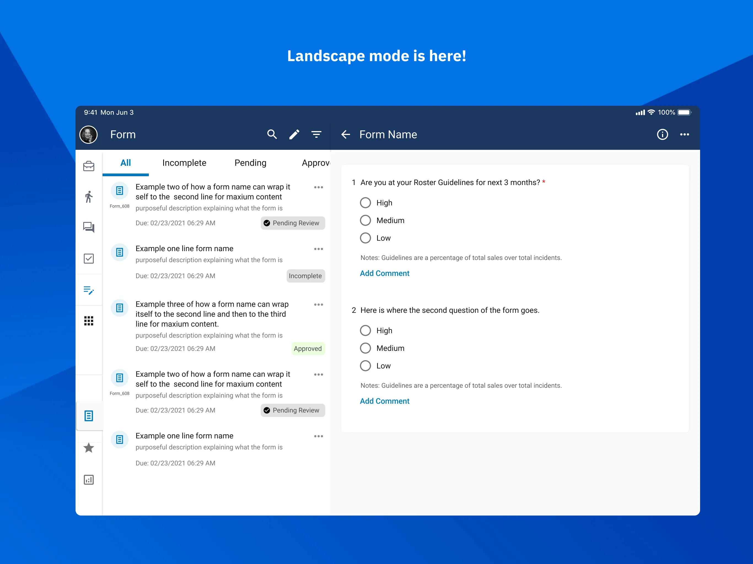
Task: Select the walking figure icon in sidebar
Action: (x=90, y=196)
